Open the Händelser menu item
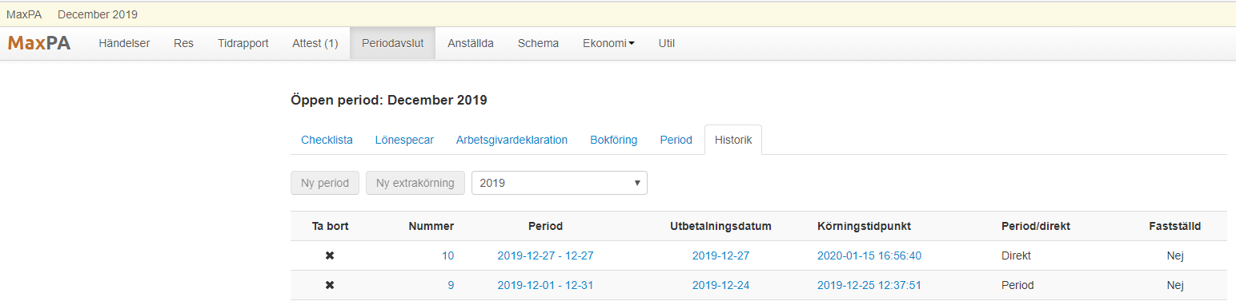The image size is (1236, 301). pyautogui.click(x=124, y=43)
